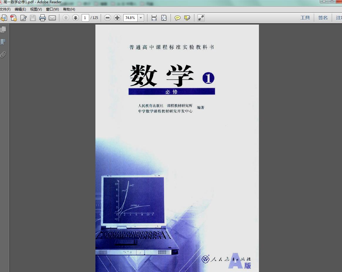342x272 pixels.
Task: Open the 文件(F) menu
Action: [x=5, y=9]
